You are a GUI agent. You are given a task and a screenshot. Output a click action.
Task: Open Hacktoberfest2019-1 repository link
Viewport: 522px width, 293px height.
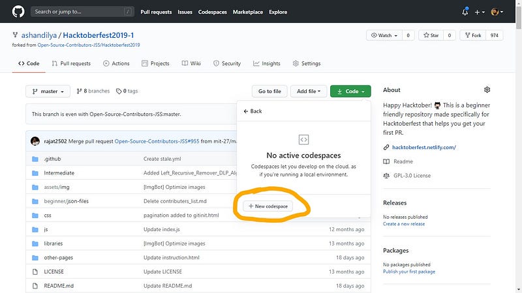tap(99, 35)
